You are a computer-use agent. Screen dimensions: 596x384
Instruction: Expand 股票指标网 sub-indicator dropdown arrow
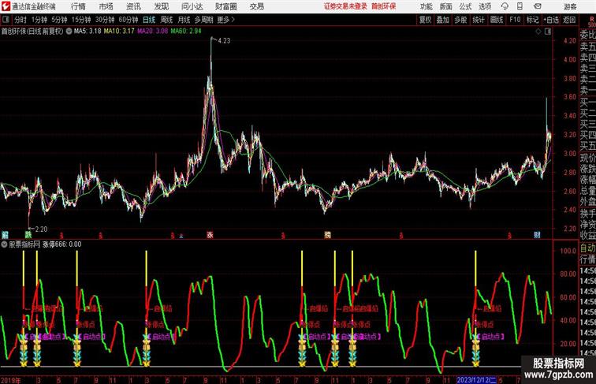click(4, 244)
